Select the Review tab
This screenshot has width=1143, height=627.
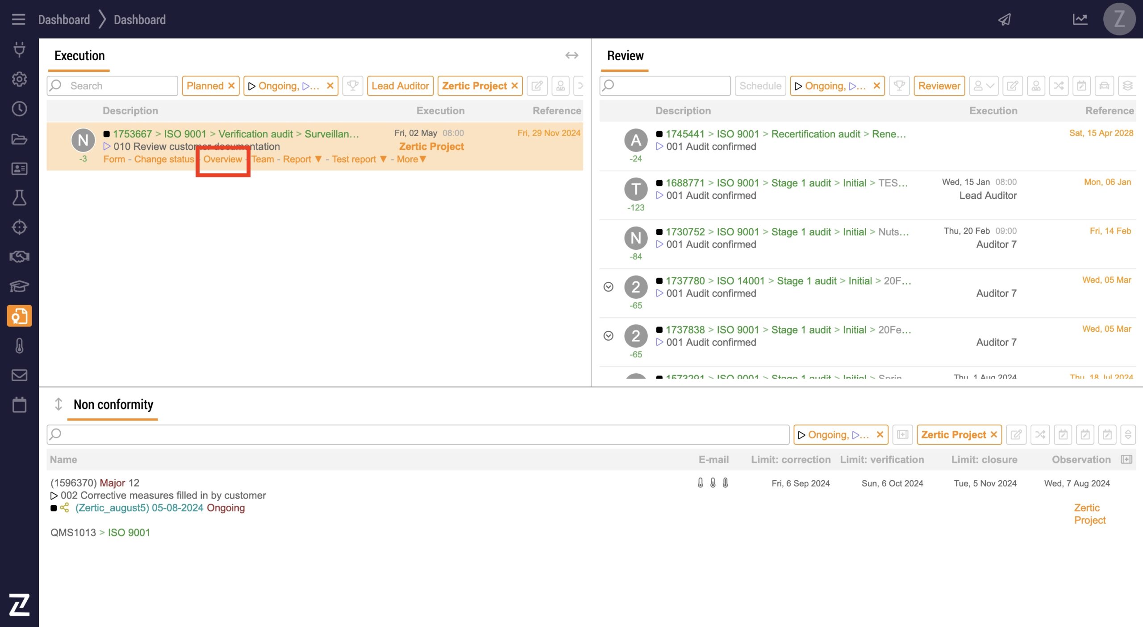click(625, 56)
